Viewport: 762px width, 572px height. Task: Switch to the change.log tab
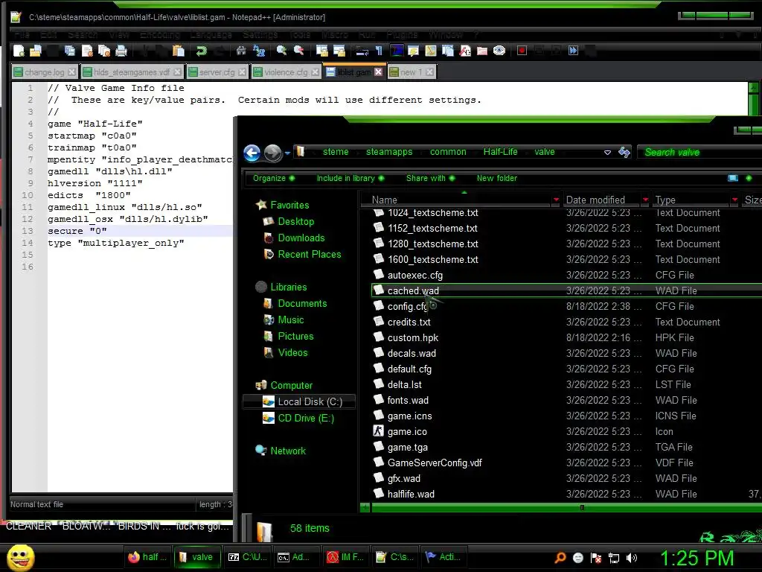[45, 72]
